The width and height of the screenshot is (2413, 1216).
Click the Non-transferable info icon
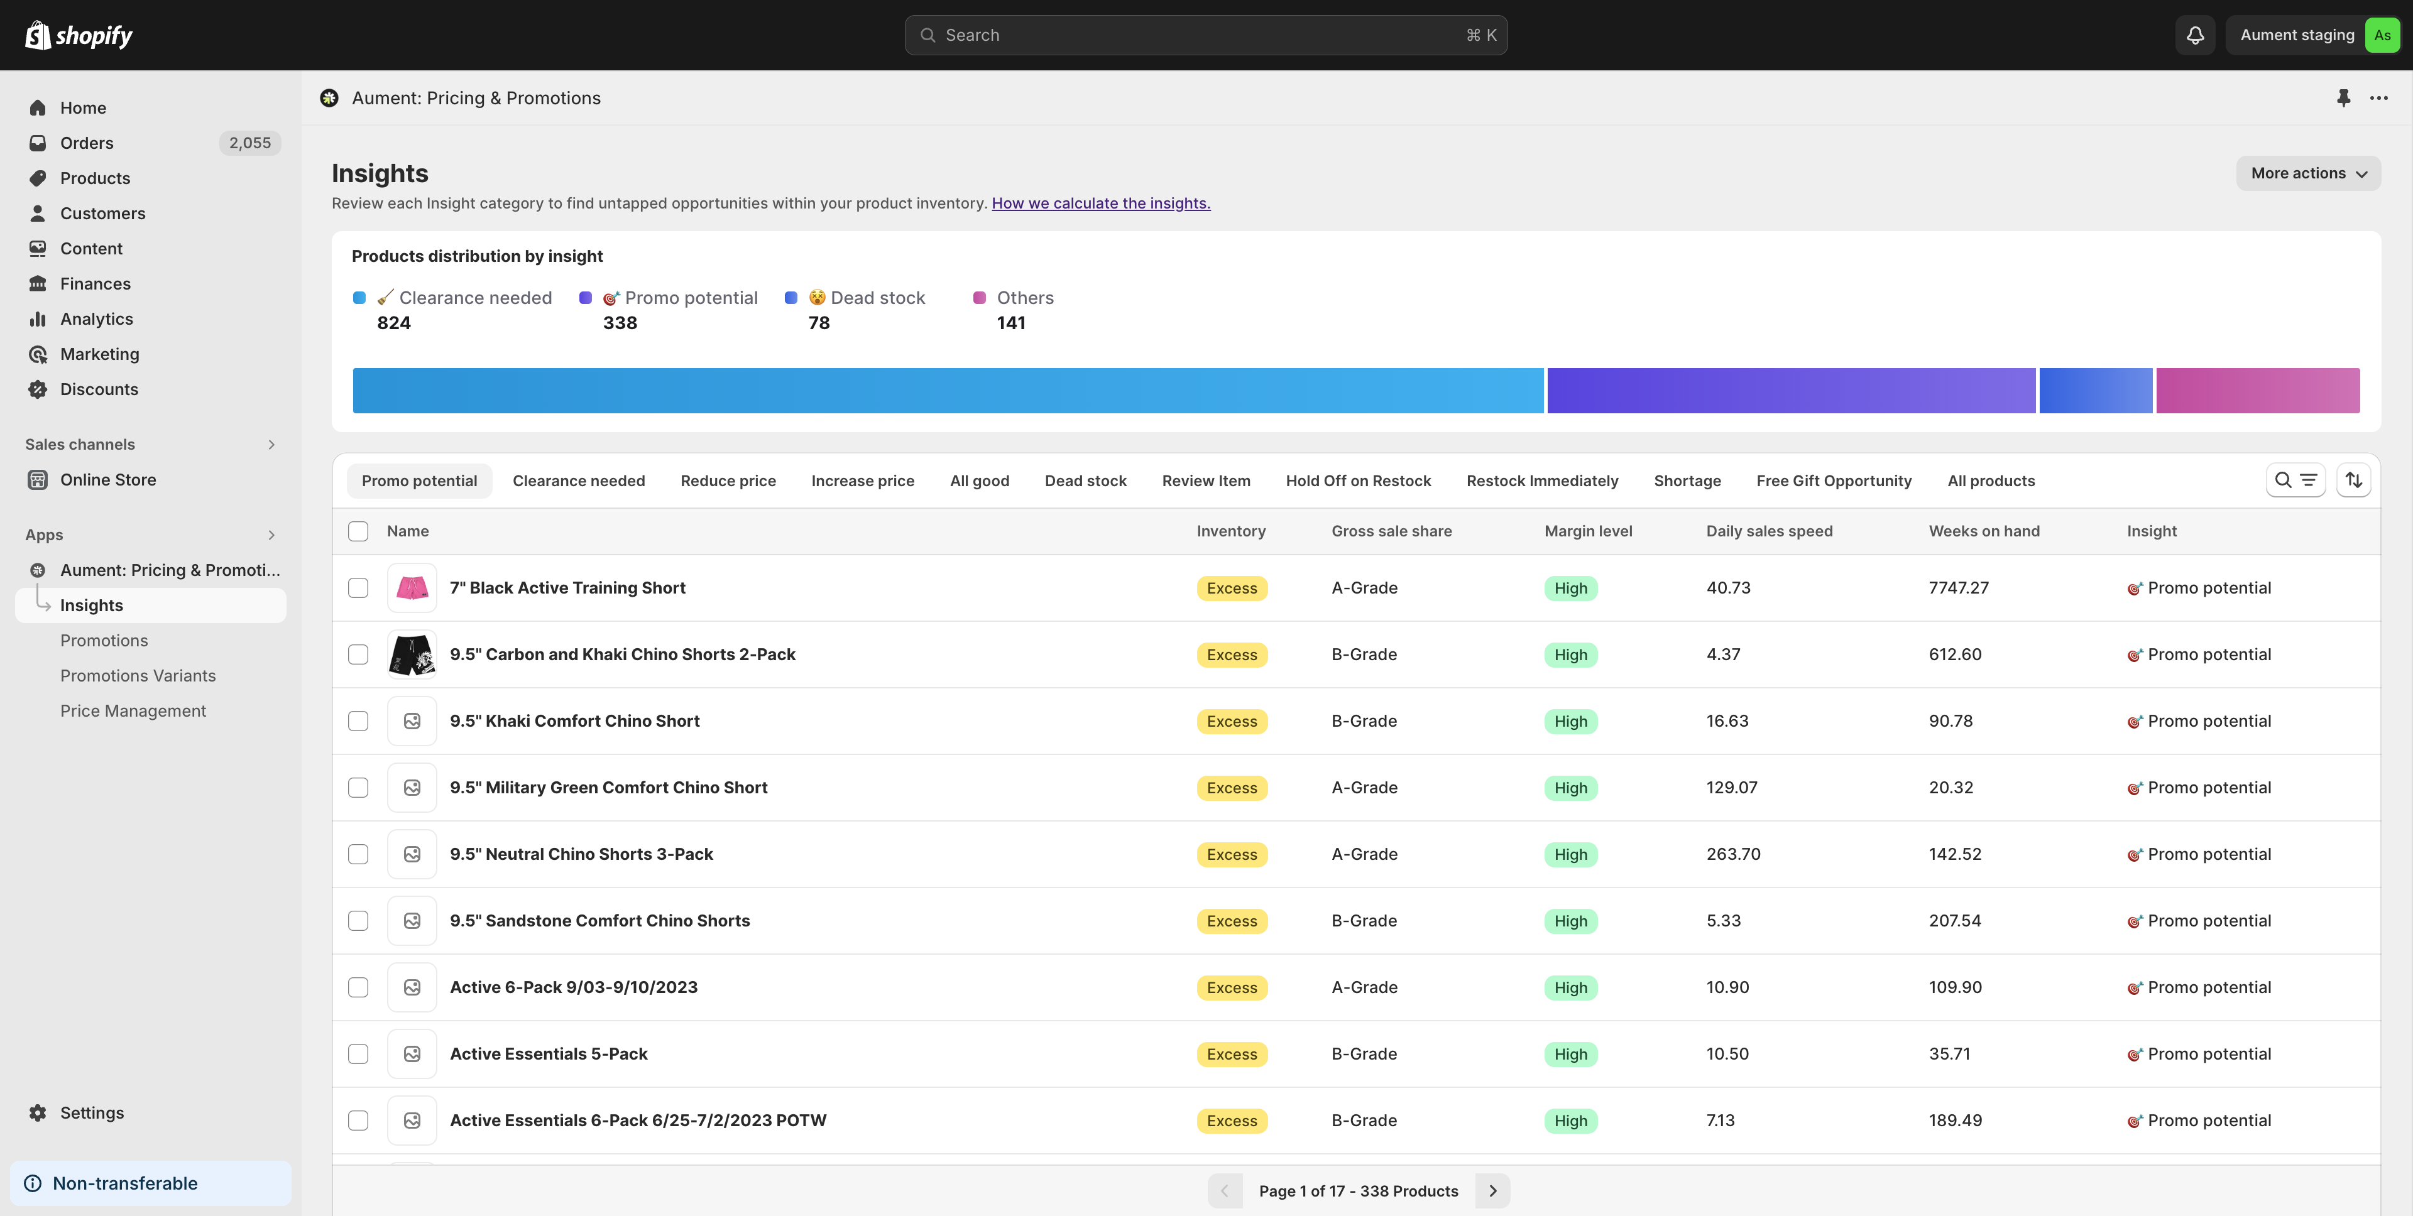click(33, 1183)
